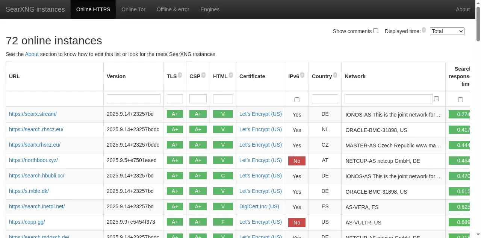The width and height of the screenshot is (481, 238).
Task: Click the Country filter input field
Action: pos(325,99)
